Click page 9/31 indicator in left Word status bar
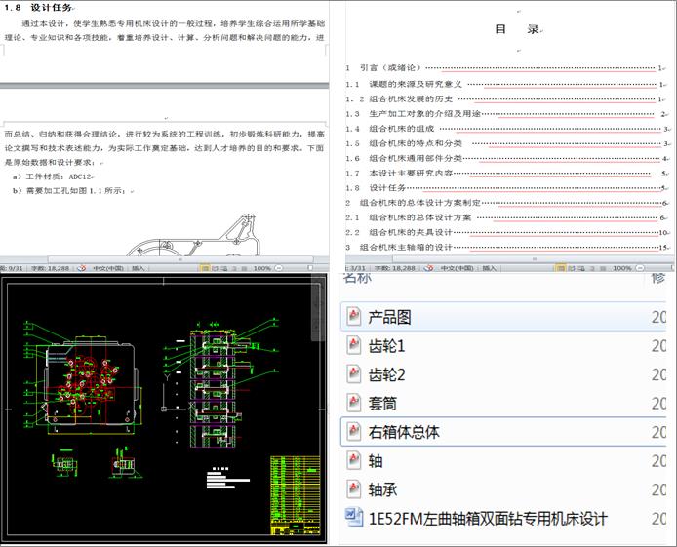This screenshot has width=677, height=547. 12,268
